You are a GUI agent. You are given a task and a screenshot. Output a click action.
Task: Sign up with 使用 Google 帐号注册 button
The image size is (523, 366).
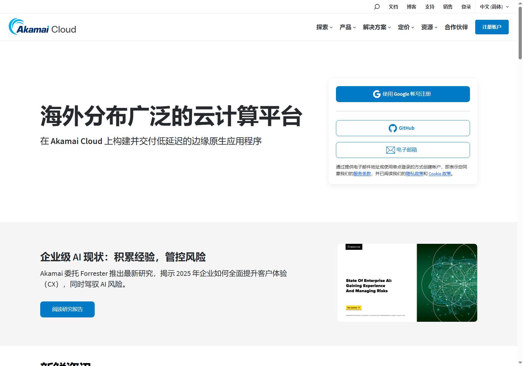point(403,94)
